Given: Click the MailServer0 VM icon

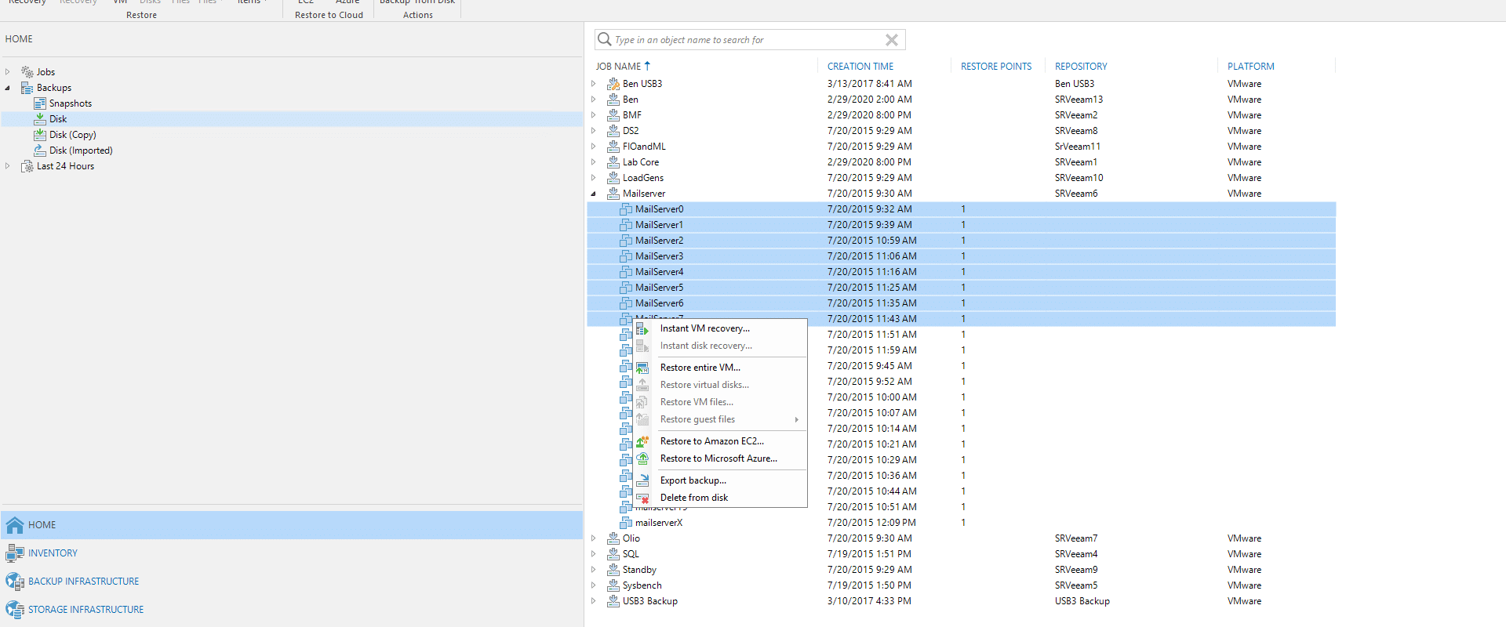Looking at the screenshot, I should coord(626,209).
